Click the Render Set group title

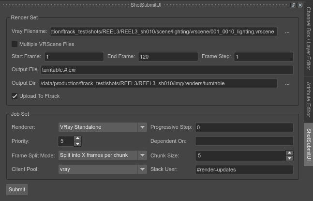pyautogui.click(x=24, y=17)
